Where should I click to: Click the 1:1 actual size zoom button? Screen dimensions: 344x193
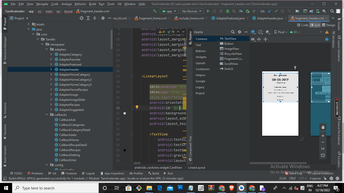tap(323, 149)
